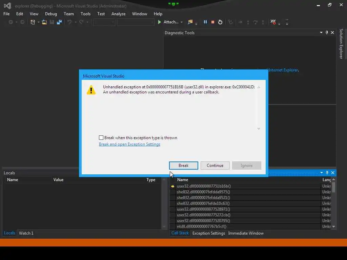This screenshot has height=260, width=347.
Task: Open the Call Stack window options dropdown
Action: coord(321,173)
